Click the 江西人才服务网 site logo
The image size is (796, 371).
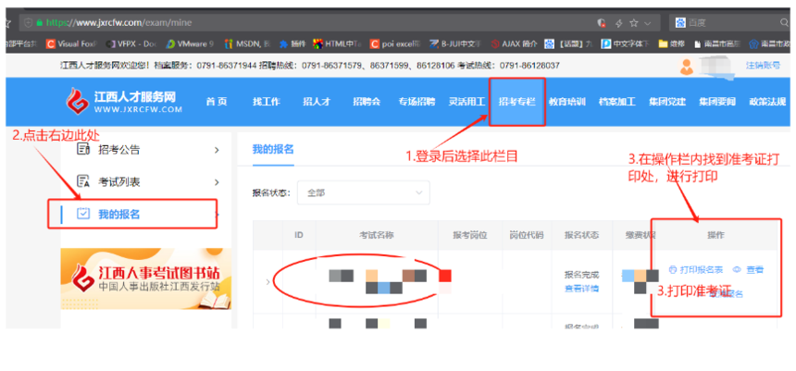(x=123, y=102)
